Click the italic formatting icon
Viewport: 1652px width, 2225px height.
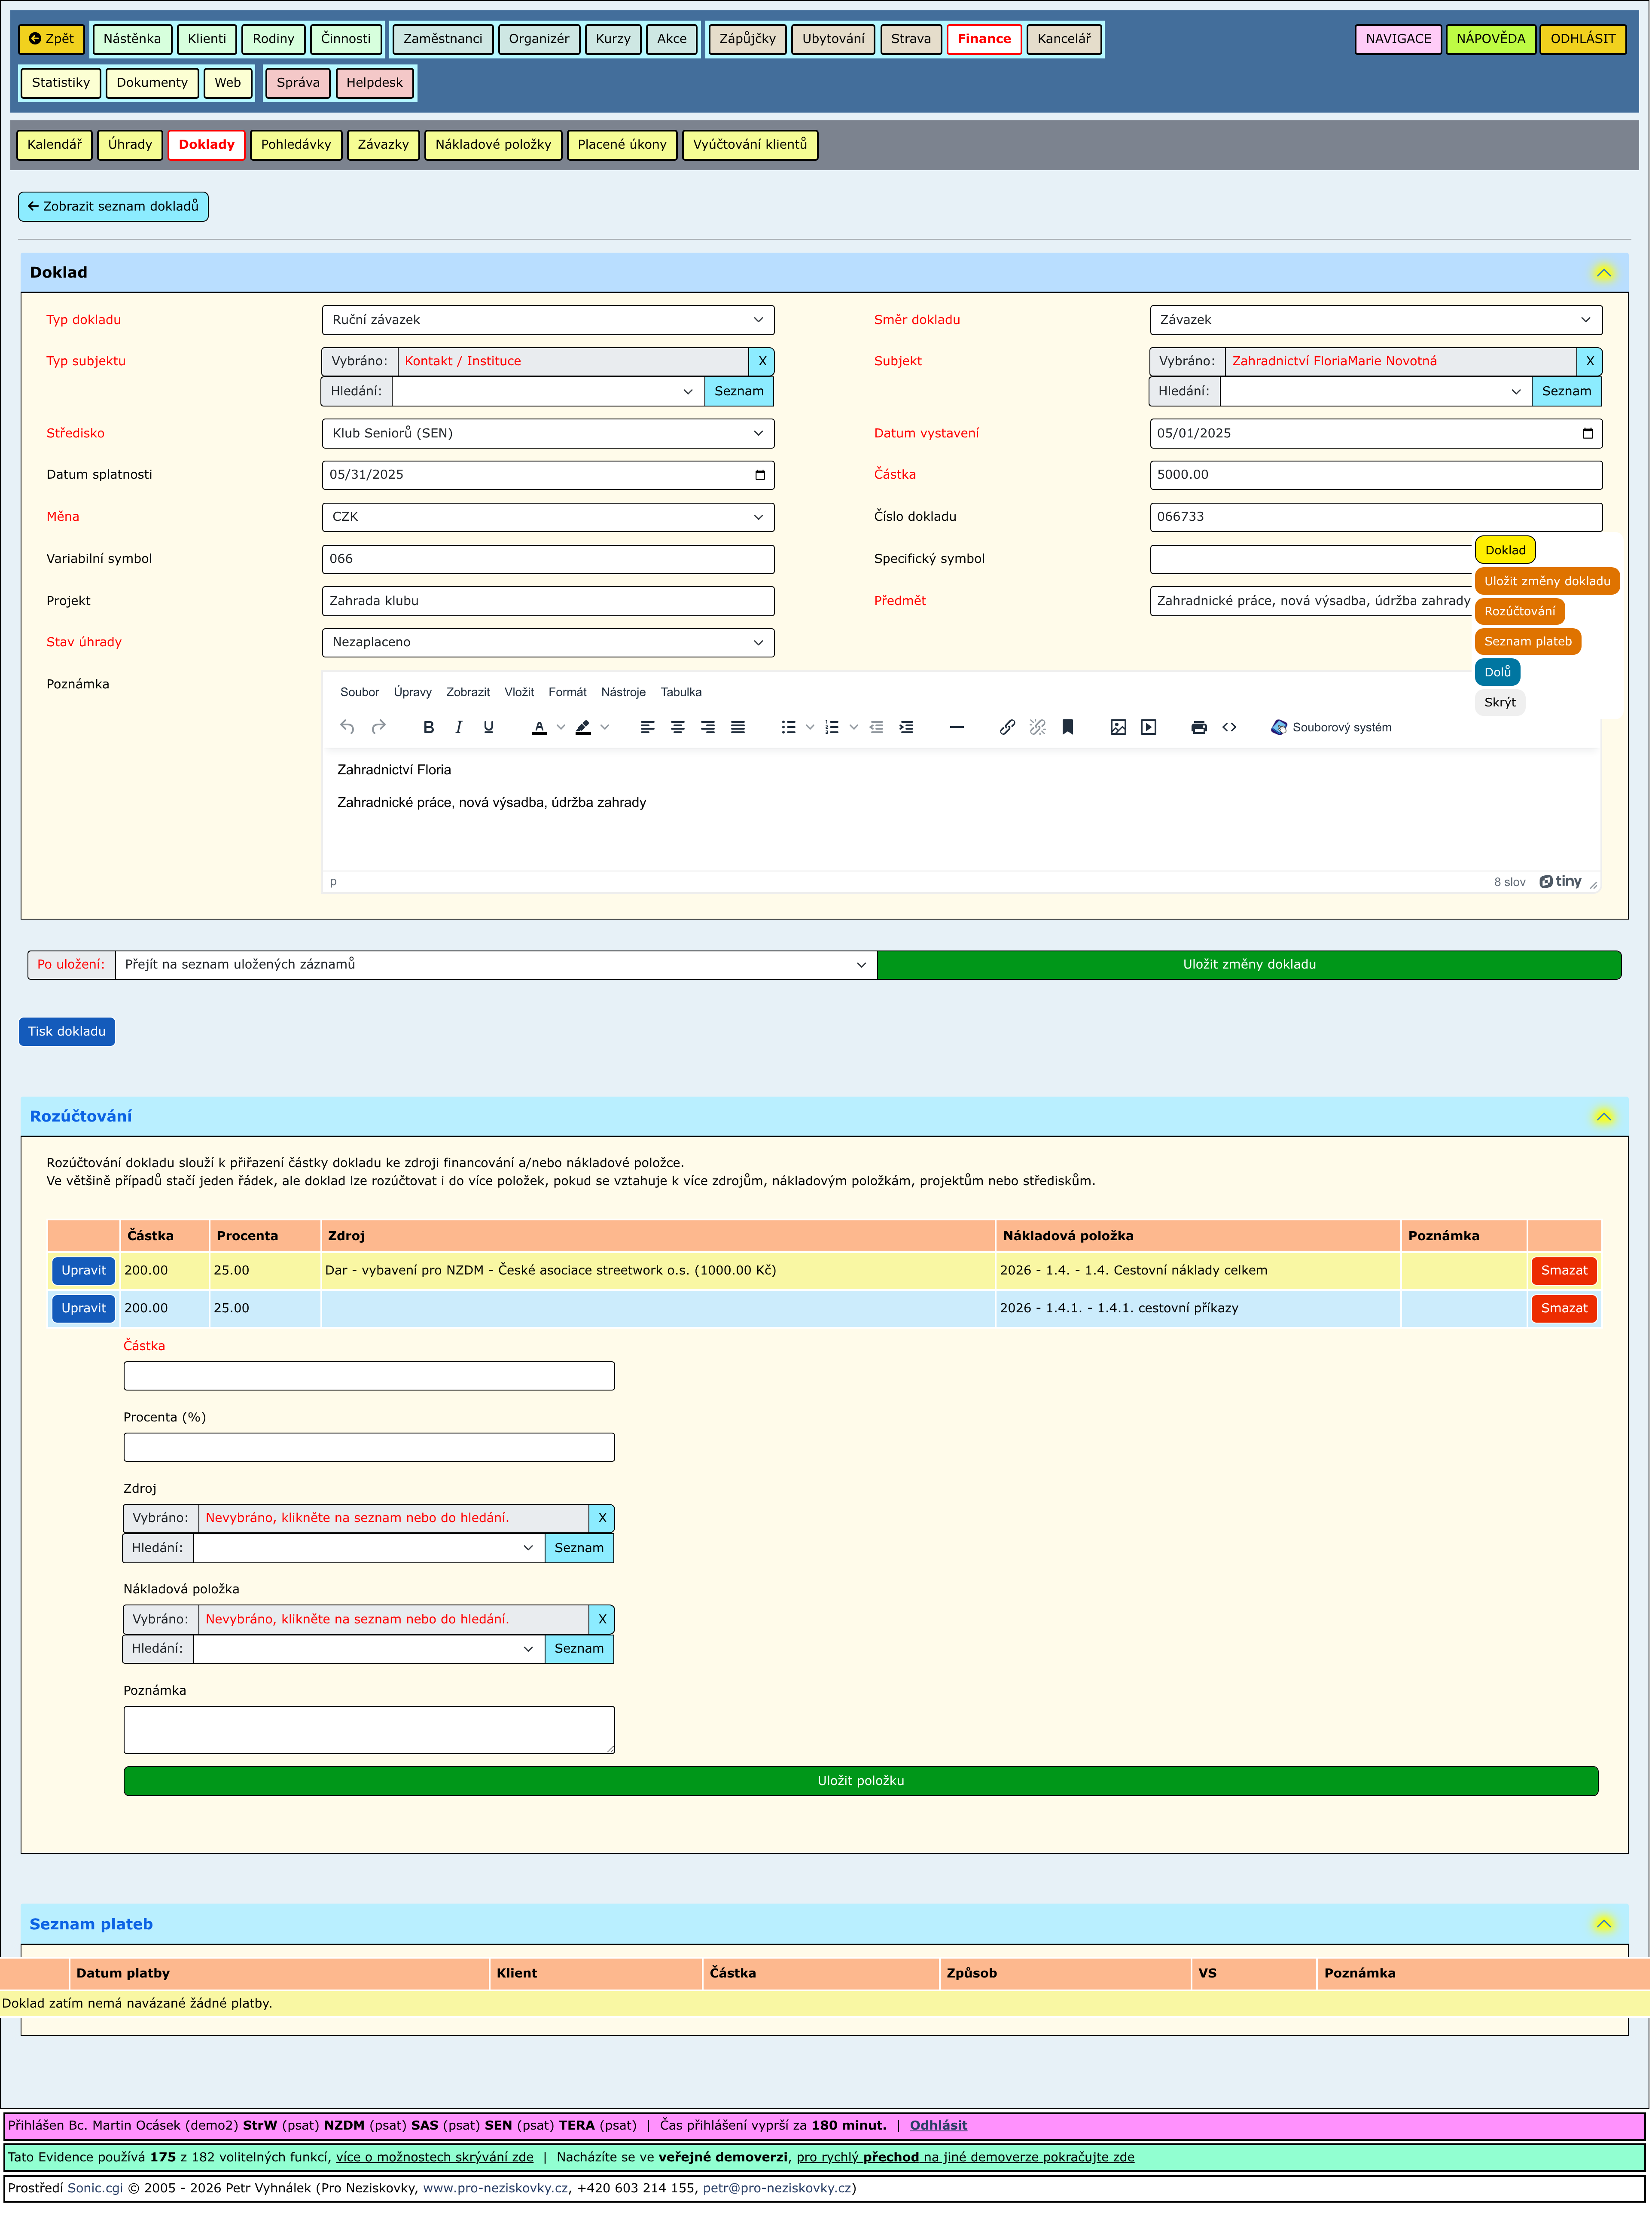click(x=458, y=727)
